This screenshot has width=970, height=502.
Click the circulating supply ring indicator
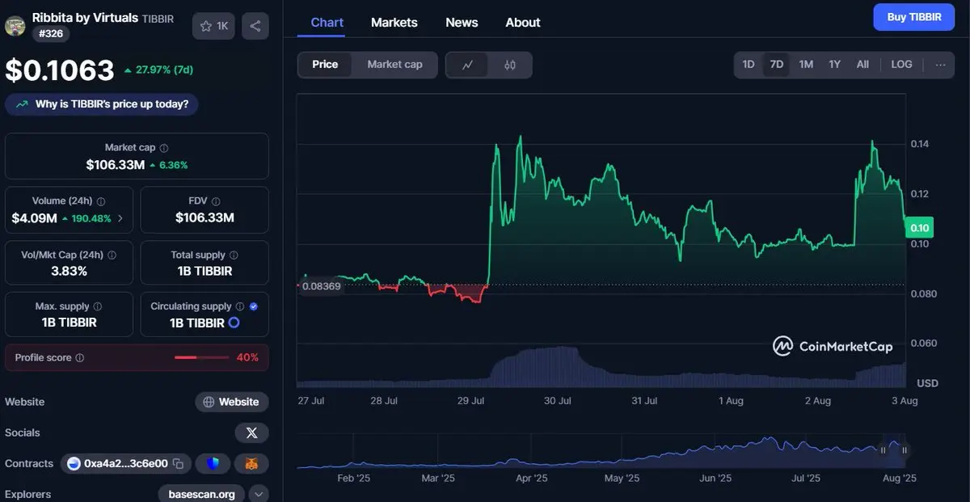(234, 323)
